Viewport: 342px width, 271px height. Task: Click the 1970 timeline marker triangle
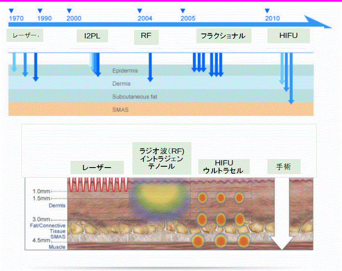11,11
